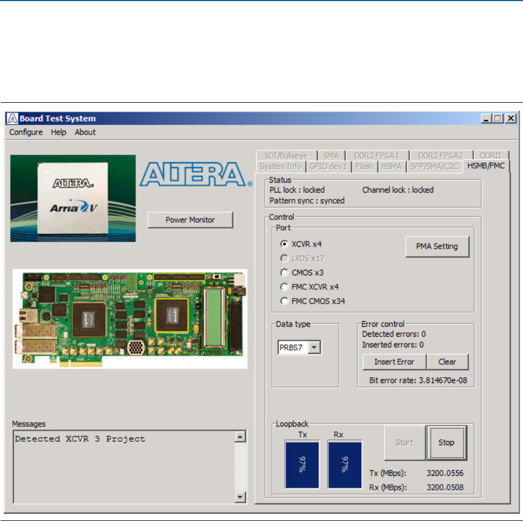Click the Arria V chip picture

tap(72, 198)
